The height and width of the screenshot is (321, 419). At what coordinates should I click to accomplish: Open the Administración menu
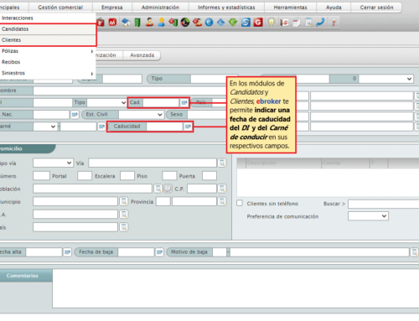tap(160, 8)
